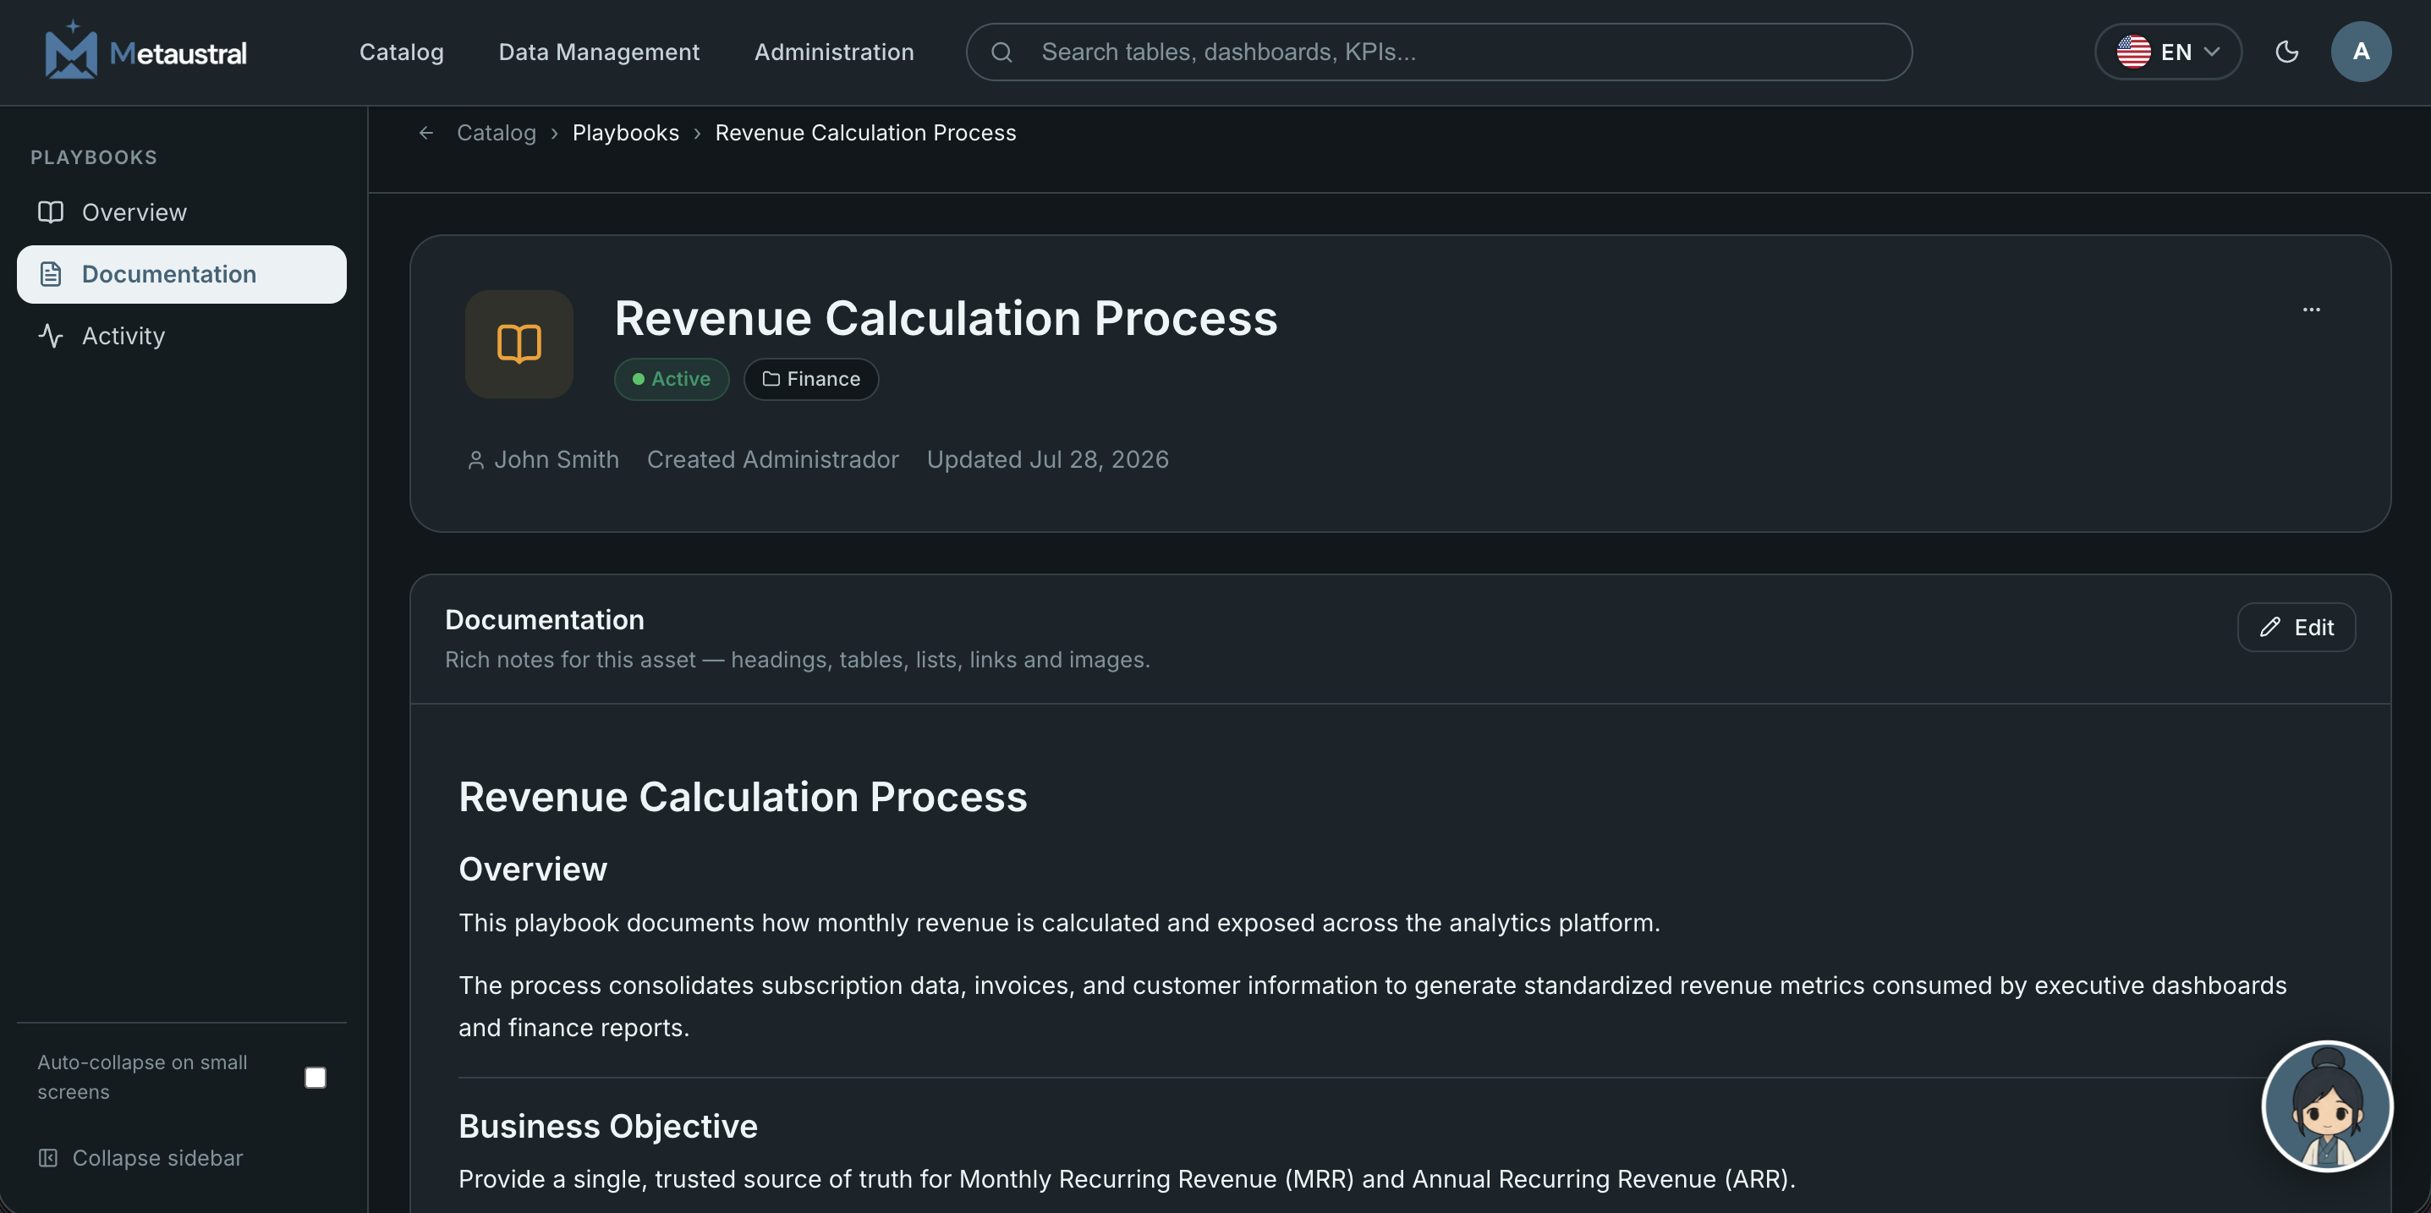Viewport: 2431px width, 1213px height.
Task: Open the Data Management menu
Action: (598, 52)
